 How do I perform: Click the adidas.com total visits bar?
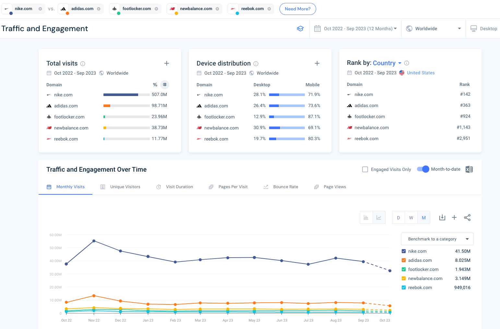(126, 106)
